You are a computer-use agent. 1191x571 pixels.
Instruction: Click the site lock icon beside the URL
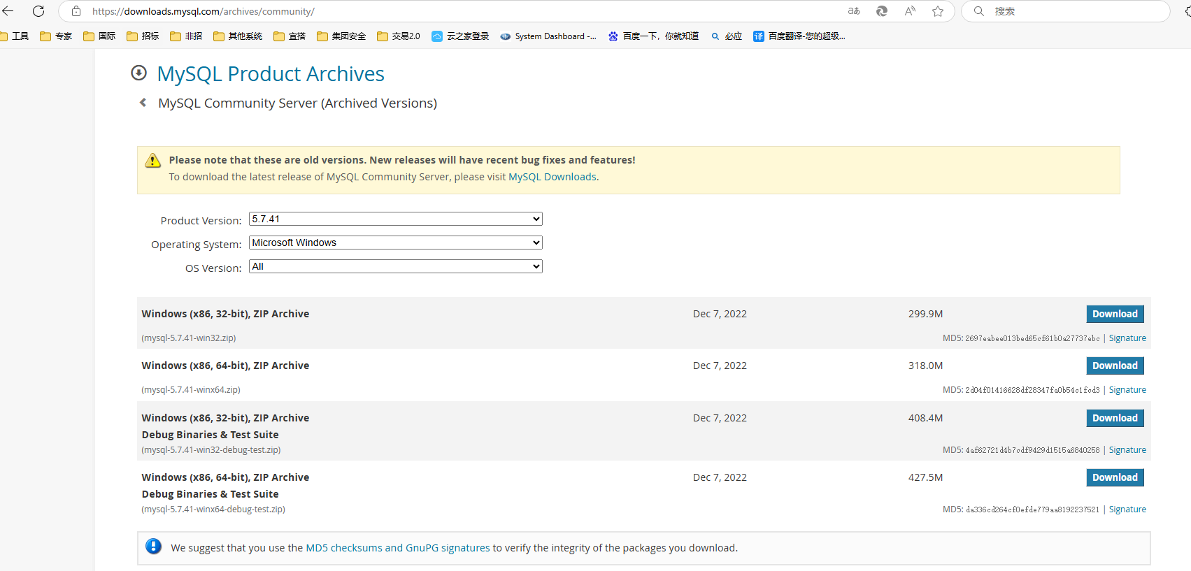[x=76, y=11]
